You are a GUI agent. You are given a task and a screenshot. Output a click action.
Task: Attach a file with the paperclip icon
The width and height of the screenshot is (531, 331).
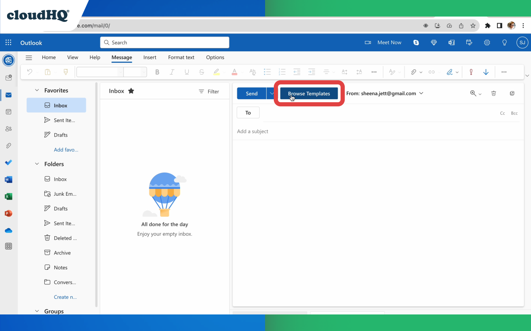[414, 72]
